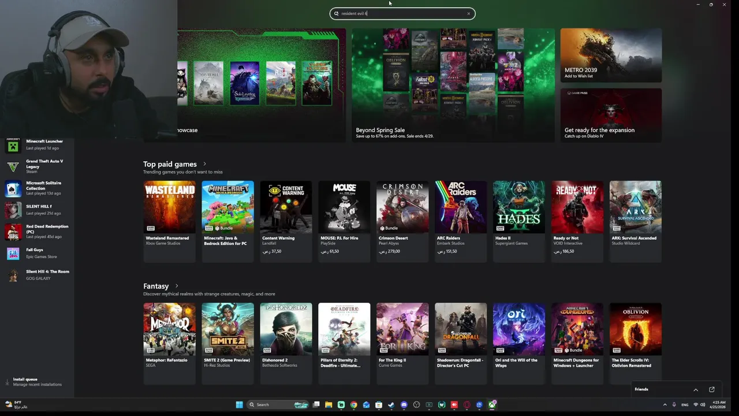Open Google Chrome from taskbar
Screen dimensions: 739x416
tap(354, 404)
